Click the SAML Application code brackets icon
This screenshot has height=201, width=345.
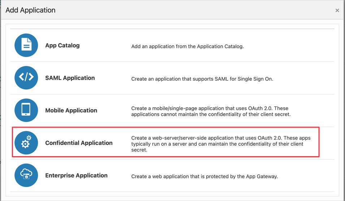[26, 78]
